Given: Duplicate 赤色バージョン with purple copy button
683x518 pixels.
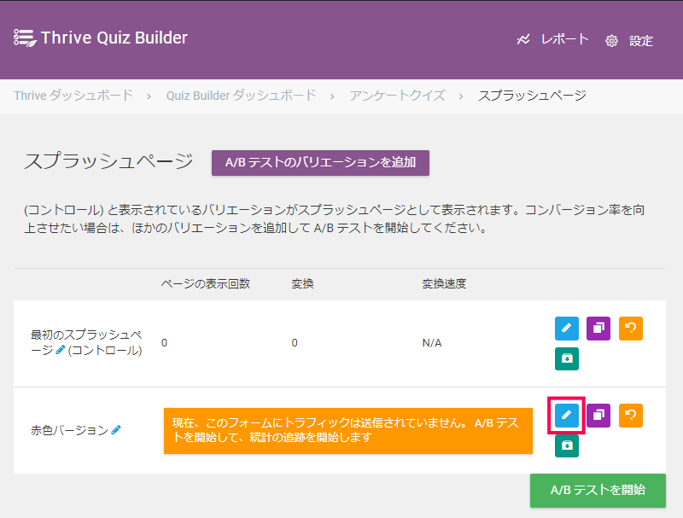Looking at the screenshot, I should (x=598, y=416).
